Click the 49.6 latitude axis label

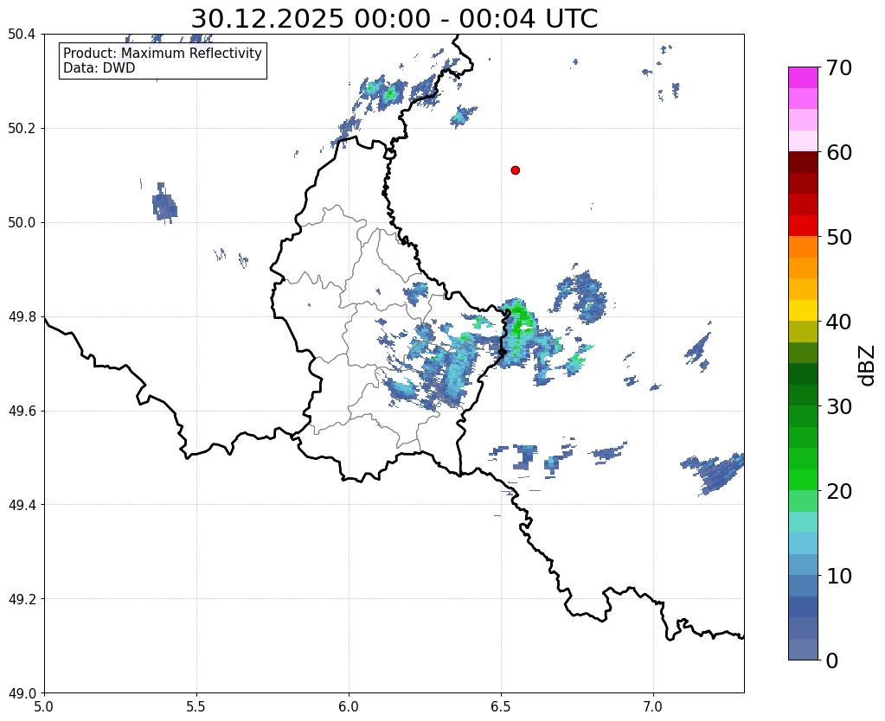22,411
